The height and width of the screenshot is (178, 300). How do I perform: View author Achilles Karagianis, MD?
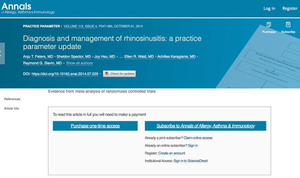tap(176, 57)
